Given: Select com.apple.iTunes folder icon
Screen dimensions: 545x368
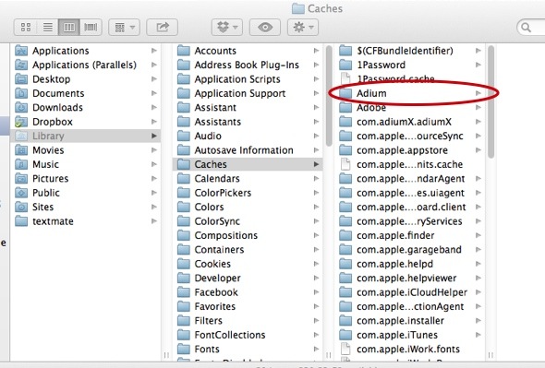Looking at the screenshot, I should tap(345, 336).
